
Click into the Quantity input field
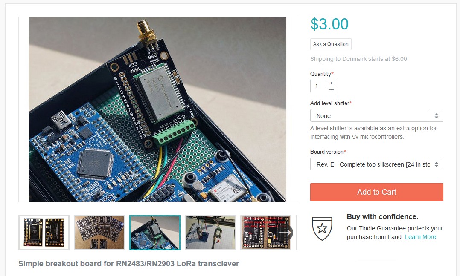click(319, 86)
